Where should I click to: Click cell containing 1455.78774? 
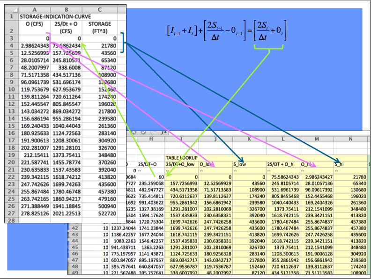pos(66,162)
